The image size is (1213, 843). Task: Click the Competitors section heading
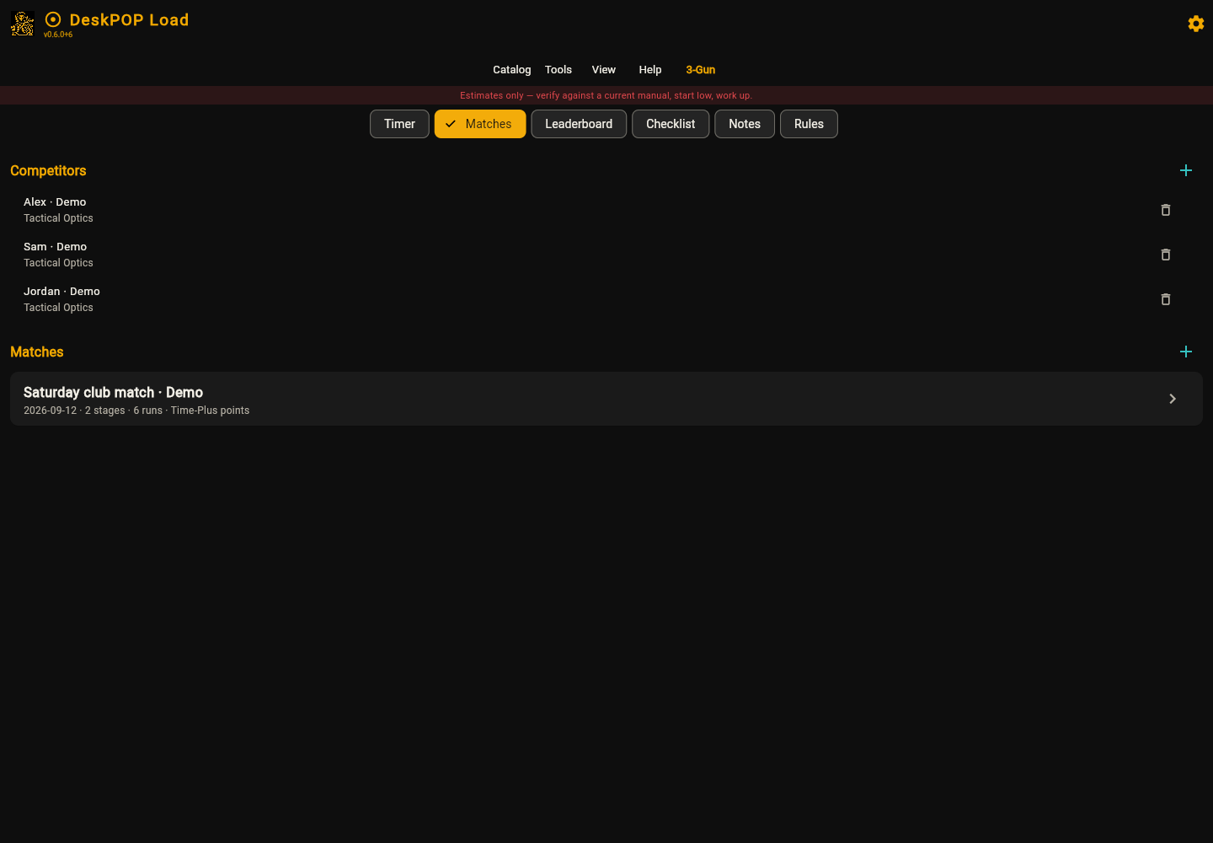click(48, 170)
